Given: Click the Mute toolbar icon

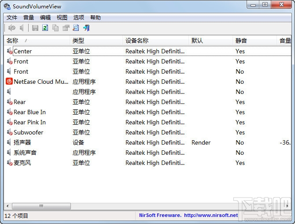Looking at the screenshot, I should (11, 28).
